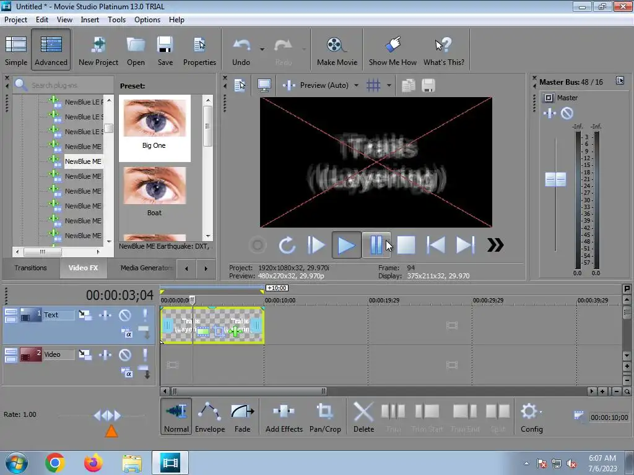The height and width of the screenshot is (475, 634).
Task: Click the Play button
Action: click(x=346, y=245)
